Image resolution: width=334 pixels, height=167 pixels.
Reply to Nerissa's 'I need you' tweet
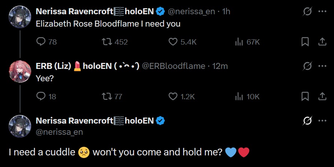pos(41,42)
